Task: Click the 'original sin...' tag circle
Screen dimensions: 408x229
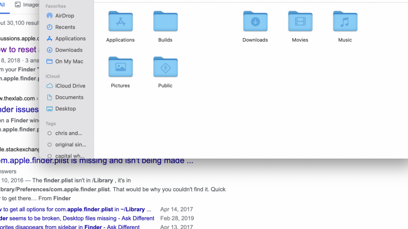Action: coord(49,145)
